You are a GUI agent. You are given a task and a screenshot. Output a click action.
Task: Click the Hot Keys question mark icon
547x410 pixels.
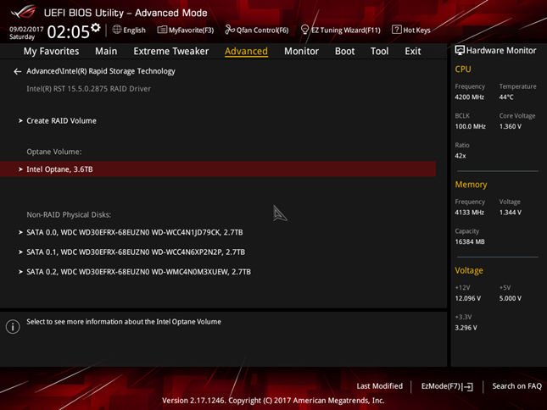(396, 30)
